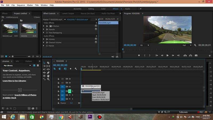213x120 pixels.
Task: Click new bin folder icon in Project panel
Action: pos(21,21)
